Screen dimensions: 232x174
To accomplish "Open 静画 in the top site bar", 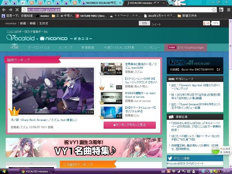I will 33,23.
